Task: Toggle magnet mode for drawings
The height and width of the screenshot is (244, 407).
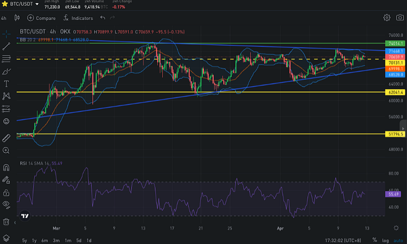Action: coord(6,167)
